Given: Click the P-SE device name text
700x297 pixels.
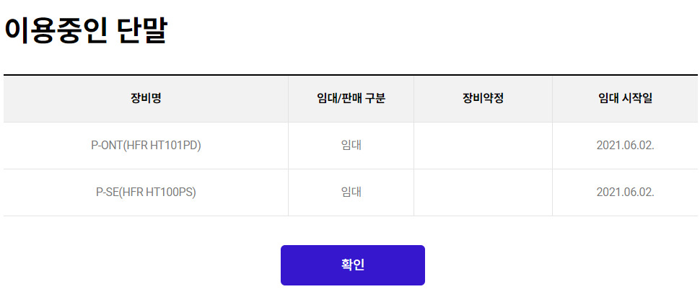Looking at the screenshot, I should (x=108, y=192).
